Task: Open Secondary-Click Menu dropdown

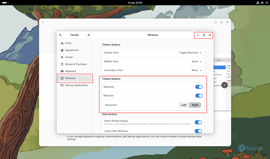Action: click(197, 70)
